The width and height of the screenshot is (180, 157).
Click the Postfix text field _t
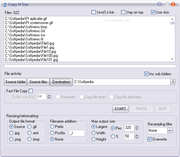pos(77,133)
